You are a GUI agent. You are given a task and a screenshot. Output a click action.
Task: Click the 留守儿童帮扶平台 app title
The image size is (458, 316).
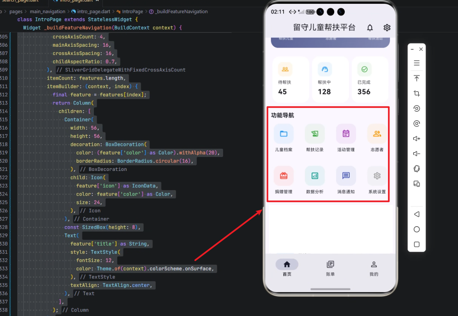click(x=324, y=27)
